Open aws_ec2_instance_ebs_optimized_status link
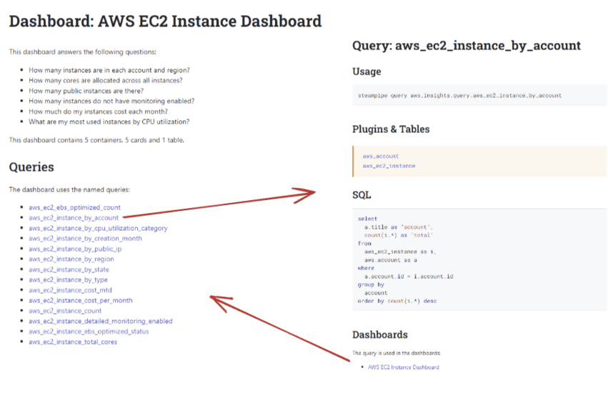608x401 pixels. pos(89,332)
